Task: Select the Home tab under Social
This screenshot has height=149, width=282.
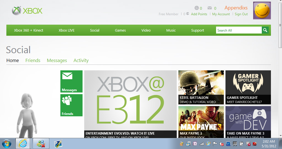Action: (x=12, y=60)
